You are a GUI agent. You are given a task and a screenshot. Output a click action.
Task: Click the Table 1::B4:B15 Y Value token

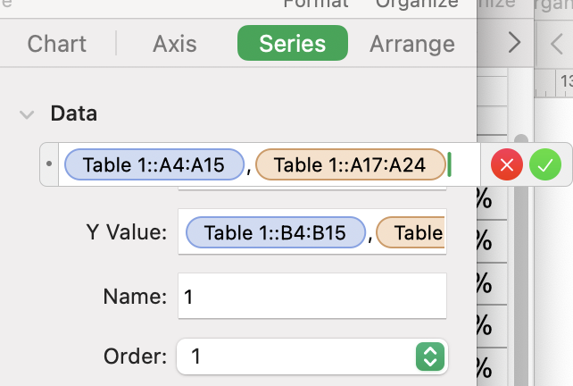(x=276, y=233)
